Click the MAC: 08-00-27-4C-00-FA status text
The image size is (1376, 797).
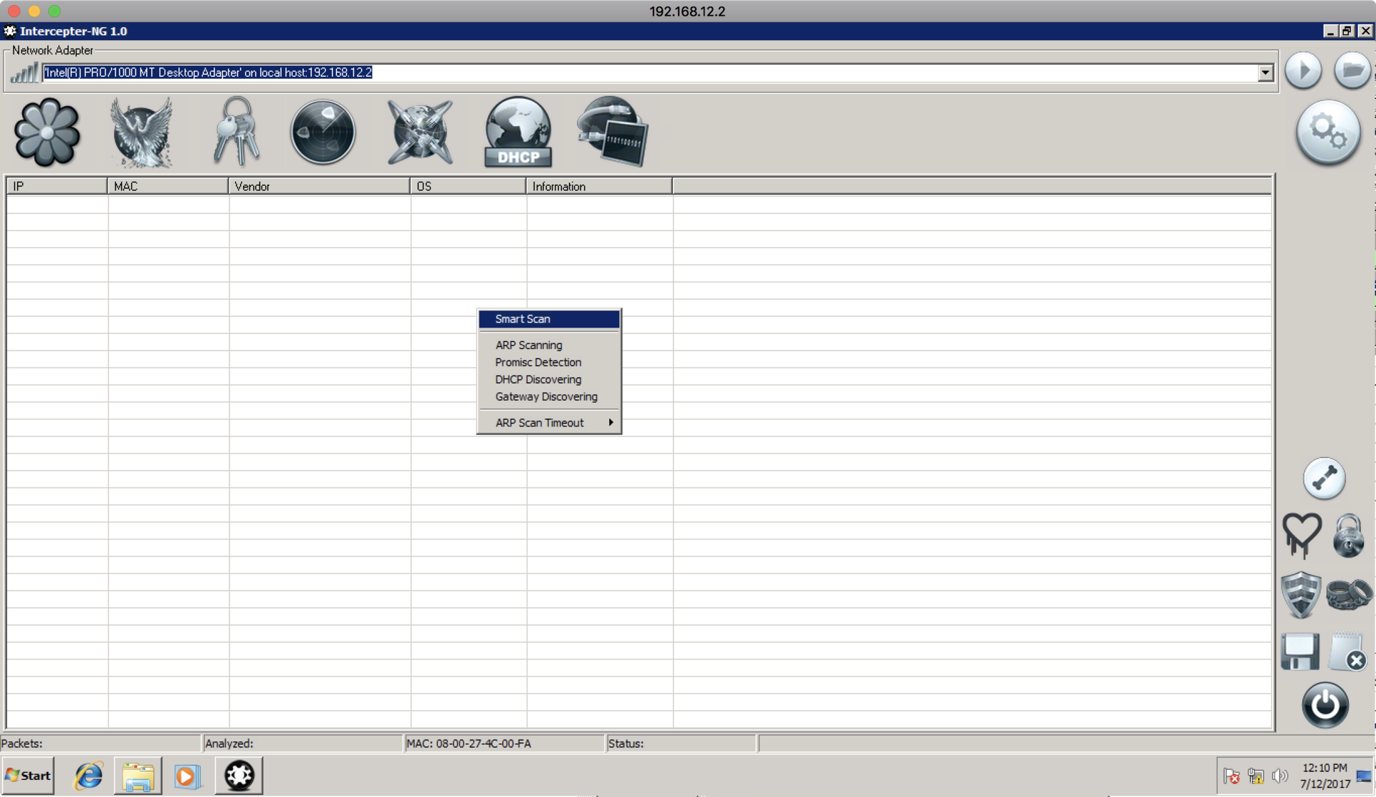(x=469, y=744)
